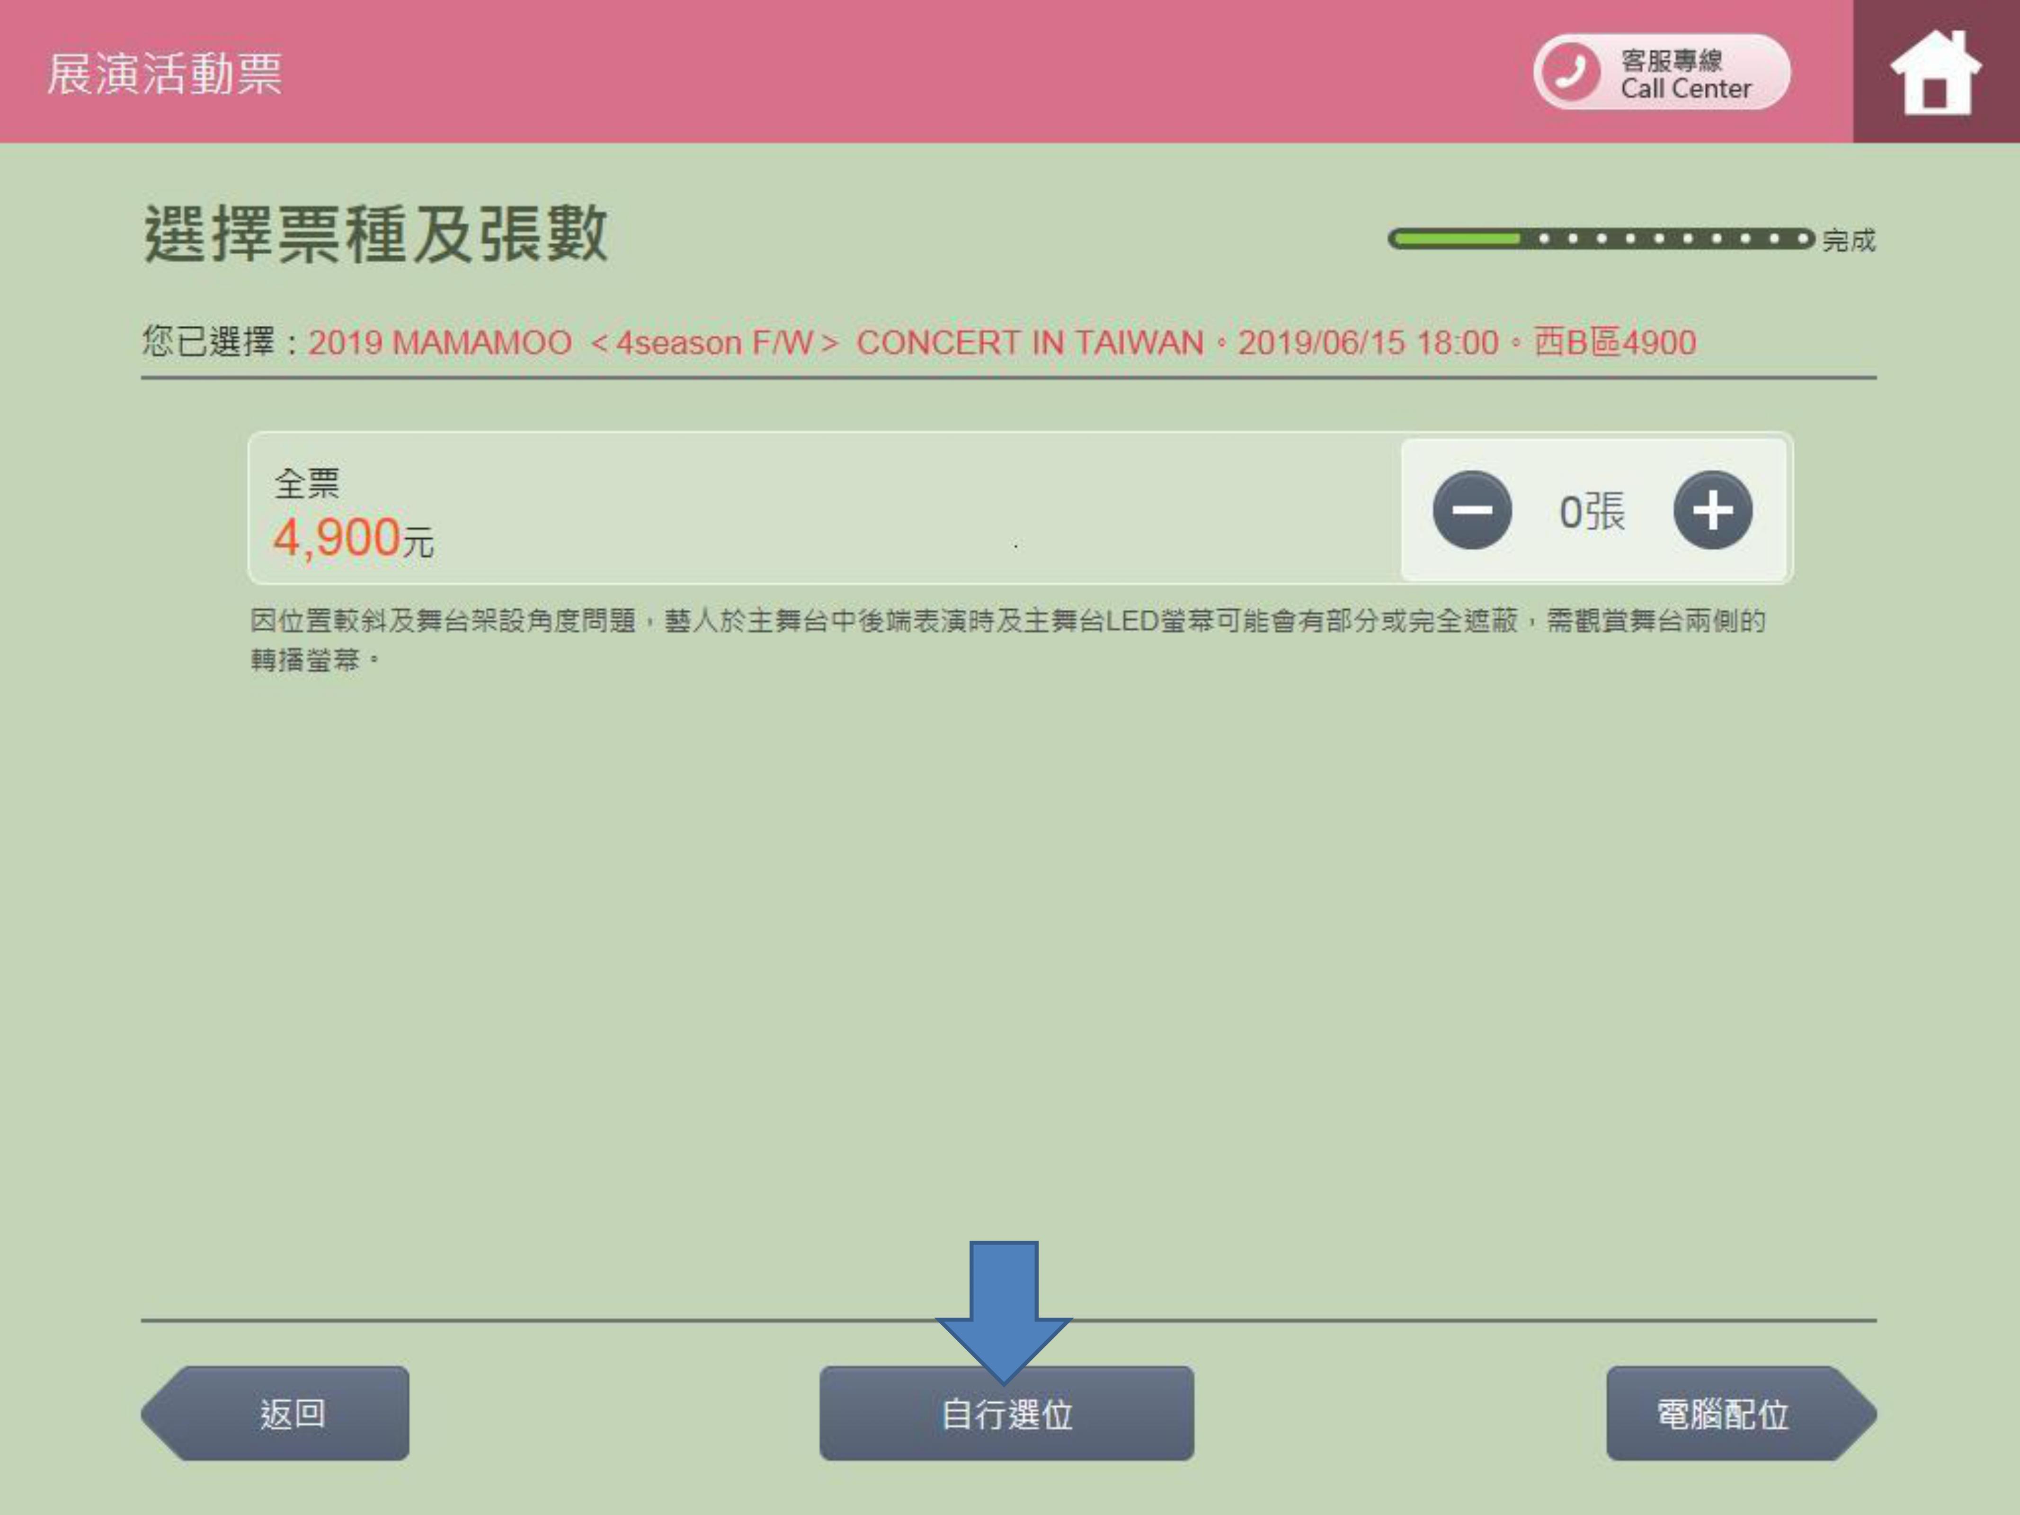The image size is (2020, 1515).
Task: Increase ticket count with the plus button
Action: click(x=1712, y=510)
